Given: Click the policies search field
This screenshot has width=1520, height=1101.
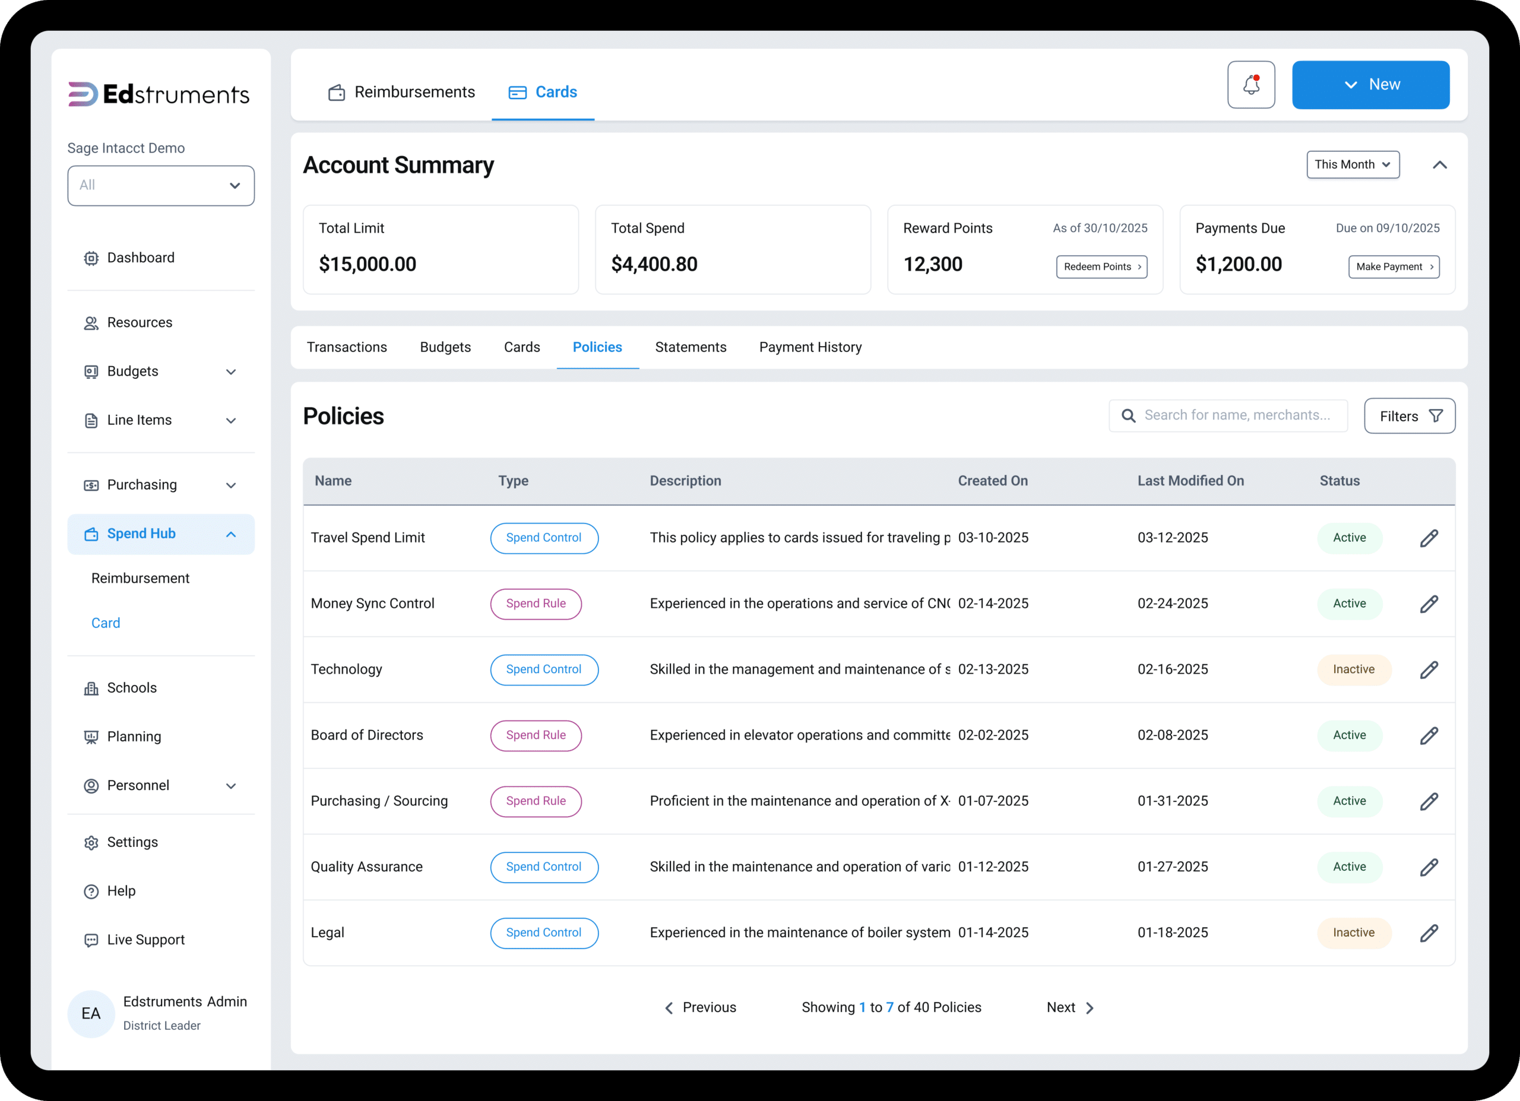Looking at the screenshot, I should pyautogui.click(x=1227, y=415).
